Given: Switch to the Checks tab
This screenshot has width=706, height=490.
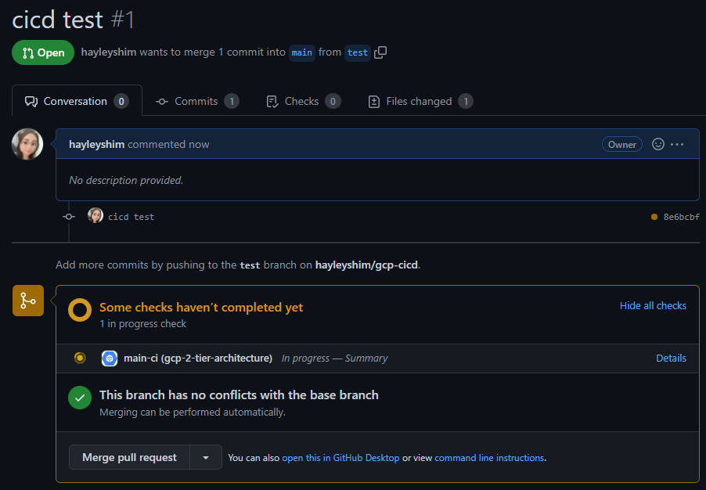Looking at the screenshot, I should pyautogui.click(x=303, y=101).
